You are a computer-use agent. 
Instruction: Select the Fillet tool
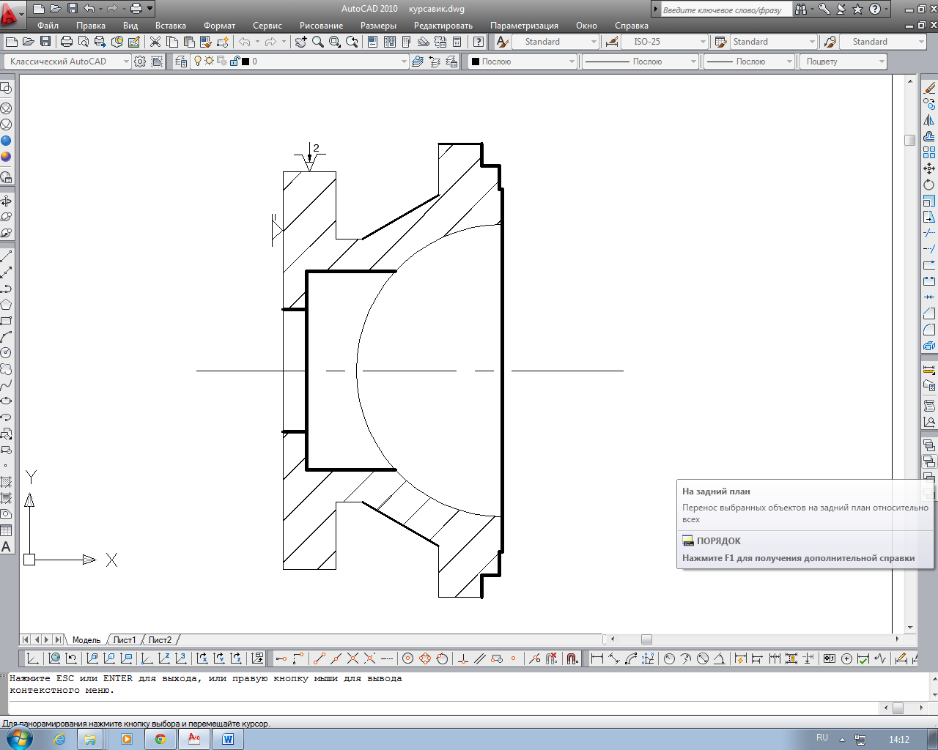[929, 330]
